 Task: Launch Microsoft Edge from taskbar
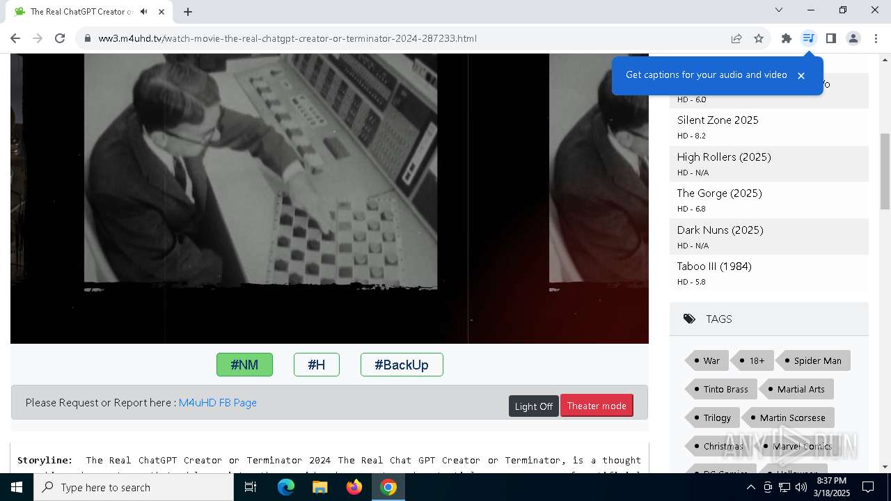[x=286, y=487]
